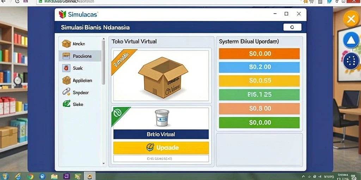This screenshot has height=180, width=361.
Task: Select the Nnckn box icon in sidebar
Action: [66, 43]
